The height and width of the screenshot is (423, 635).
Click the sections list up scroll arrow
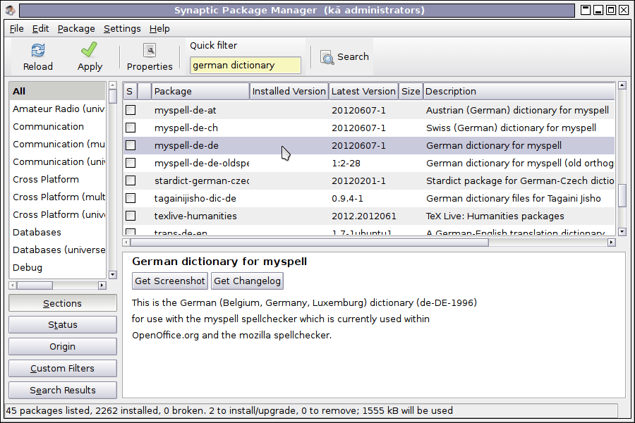pyautogui.click(x=113, y=85)
